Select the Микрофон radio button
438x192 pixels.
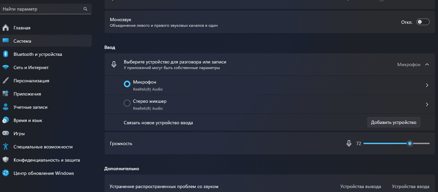[x=127, y=84]
